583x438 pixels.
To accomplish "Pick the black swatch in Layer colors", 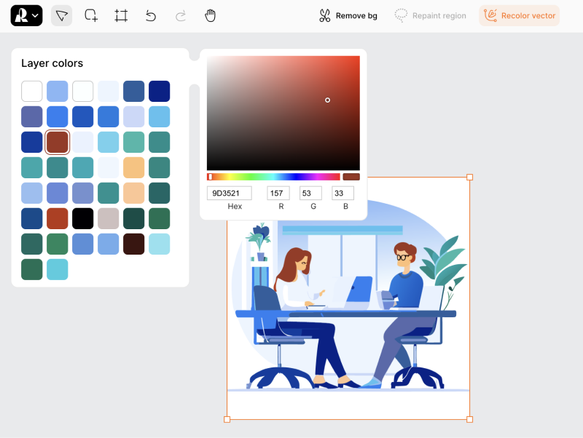I will [x=83, y=218].
